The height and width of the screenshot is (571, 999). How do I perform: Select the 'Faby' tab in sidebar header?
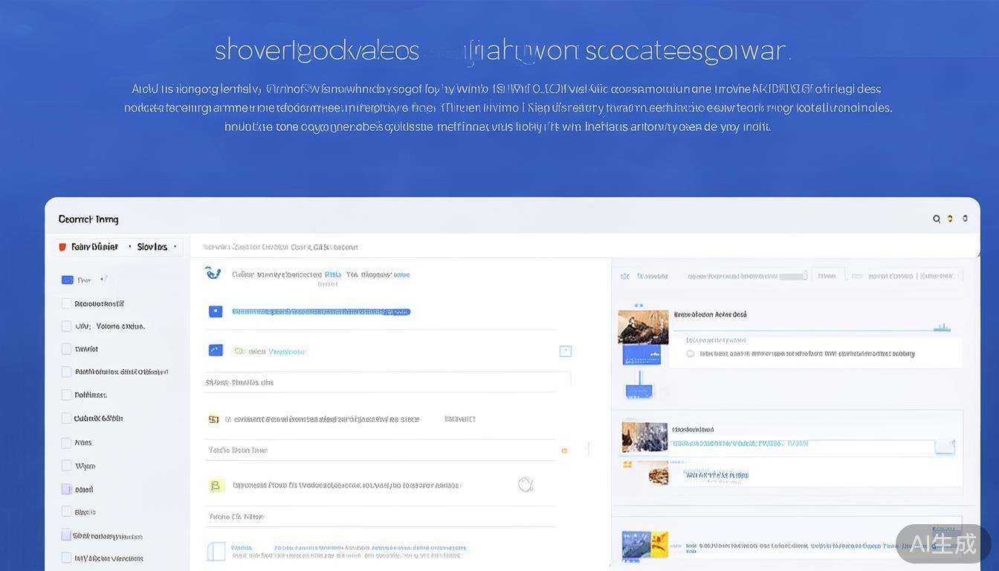(94, 247)
